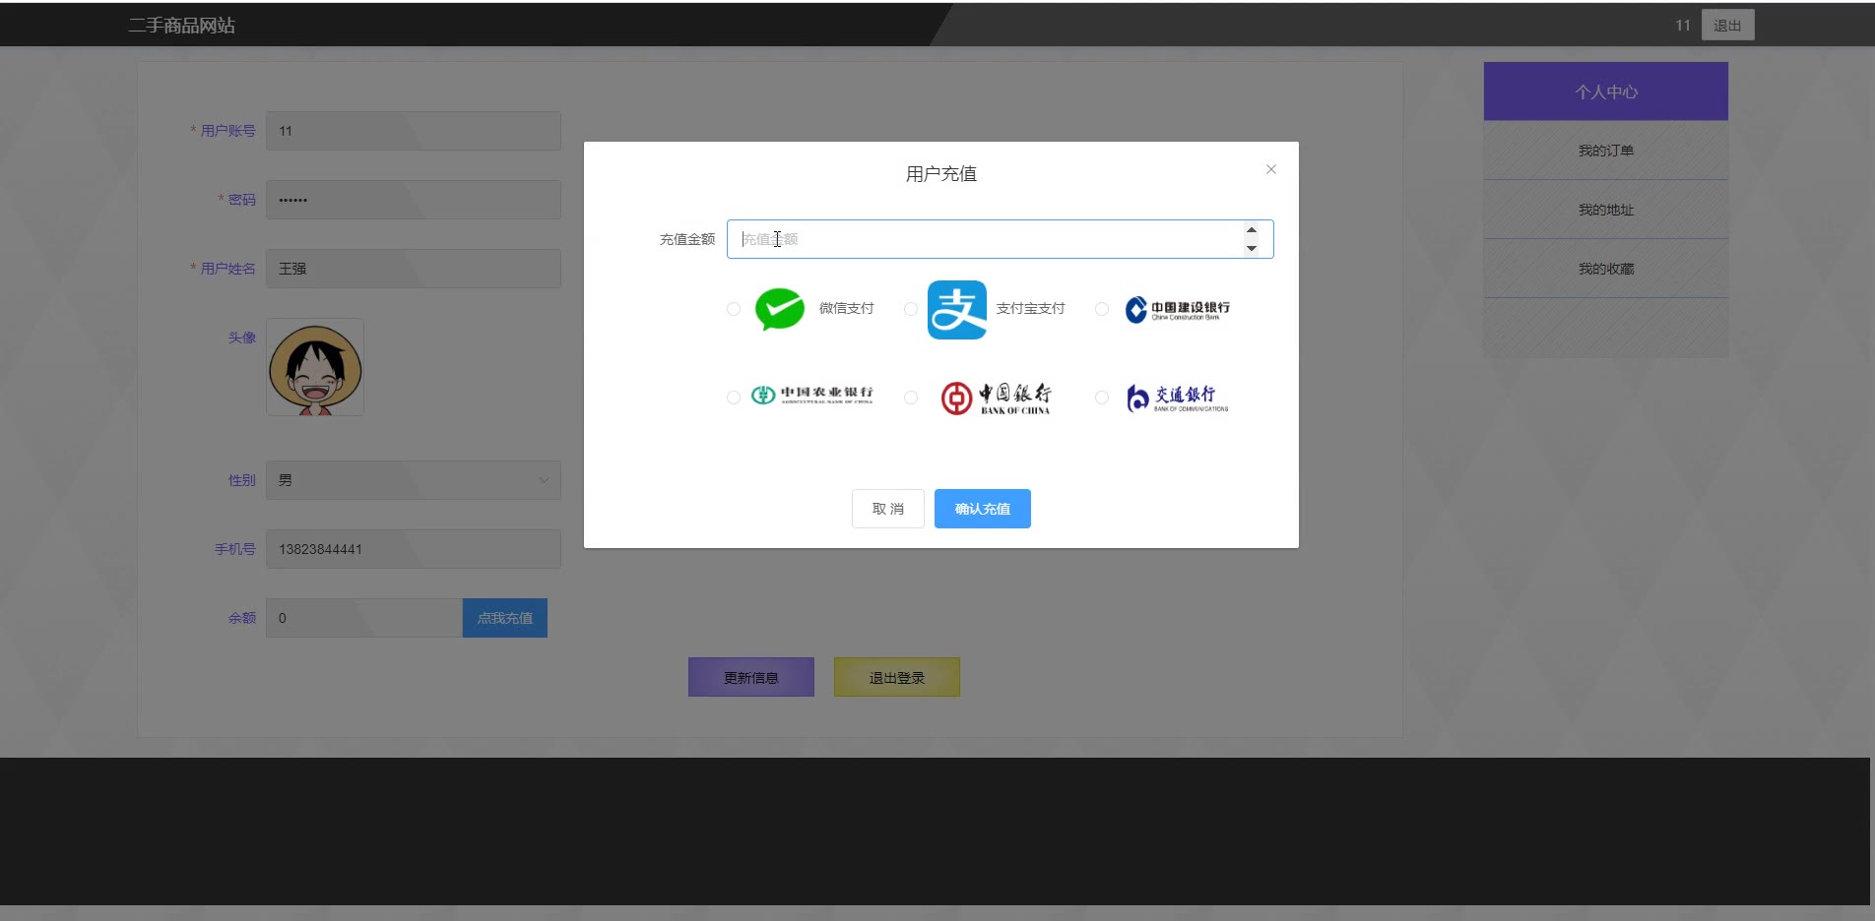Open 我的地址 in sidebar
This screenshot has width=1875, height=921.
click(x=1606, y=210)
